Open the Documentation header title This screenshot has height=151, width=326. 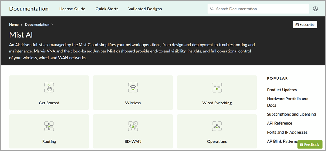click(29, 9)
